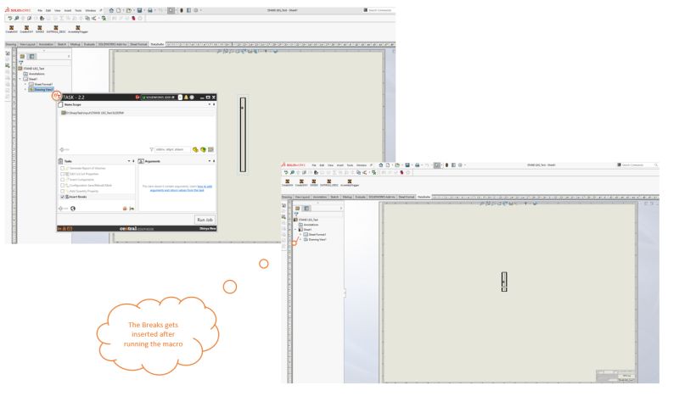Click the last icon below the Tasks list
The image size is (679, 402).
coord(132,209)
